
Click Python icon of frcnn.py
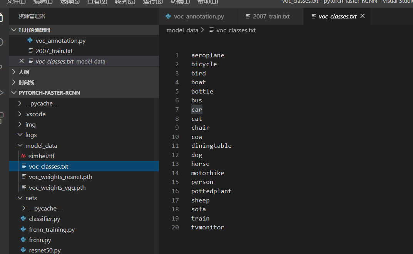pos(23,239)
